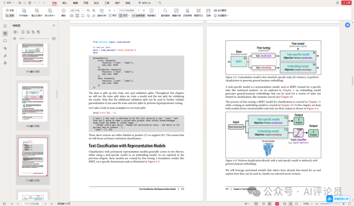This screenshot has width=354, height=206.
Task: Click the save icon in title bar
Action: pyautogui.click(x=25, y=3)
